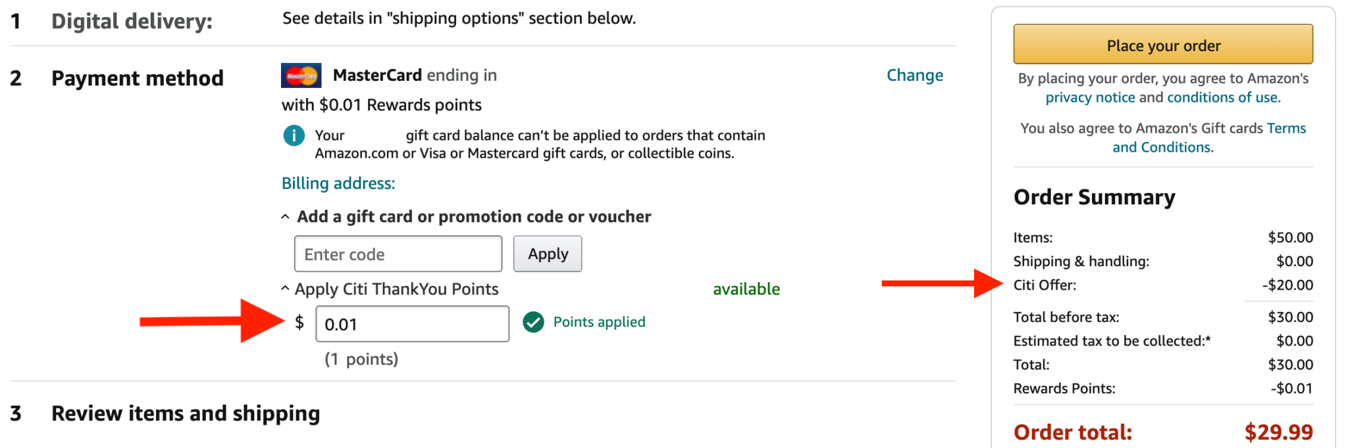This screenshot has height=448, width=1348.
Task: Click the green Points applied checkmark icon
Action: pos(532,322)
